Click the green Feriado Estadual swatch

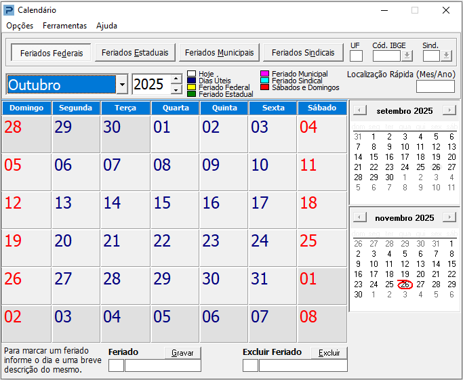point(192,94)
